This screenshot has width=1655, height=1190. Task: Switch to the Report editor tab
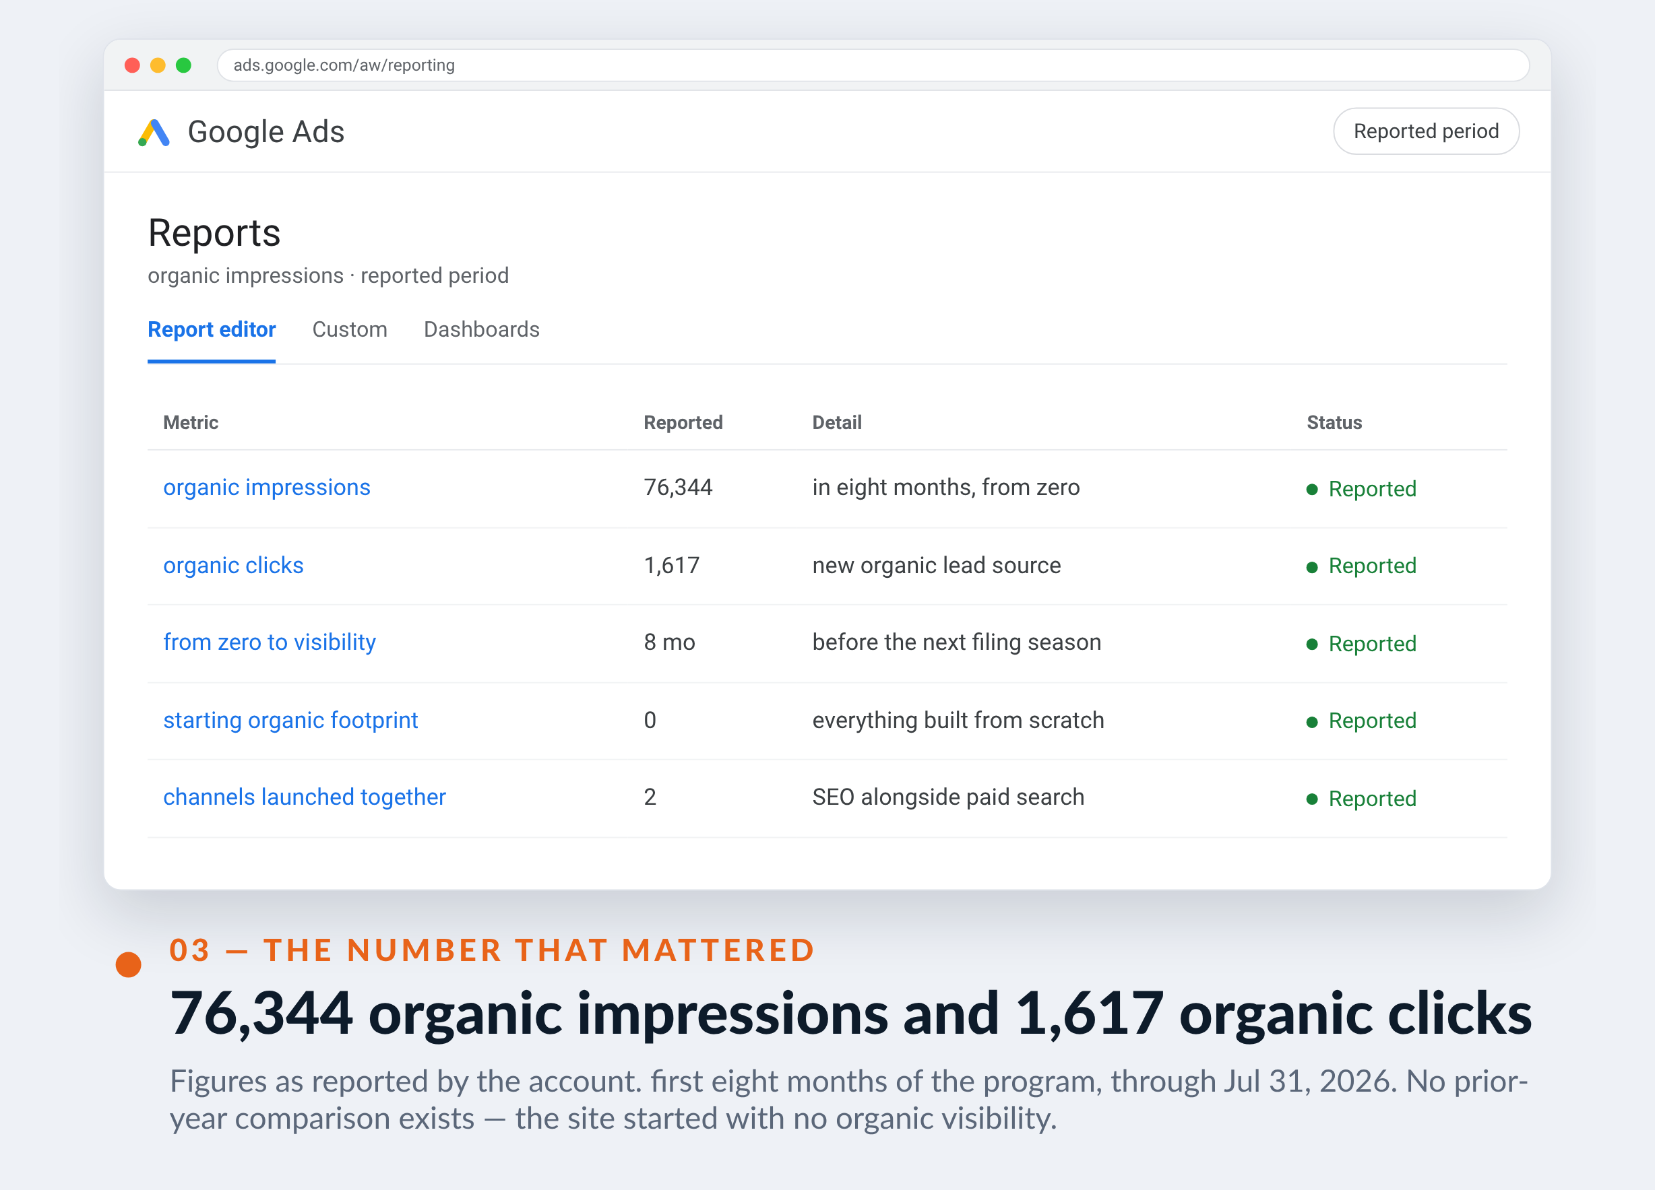212,329
